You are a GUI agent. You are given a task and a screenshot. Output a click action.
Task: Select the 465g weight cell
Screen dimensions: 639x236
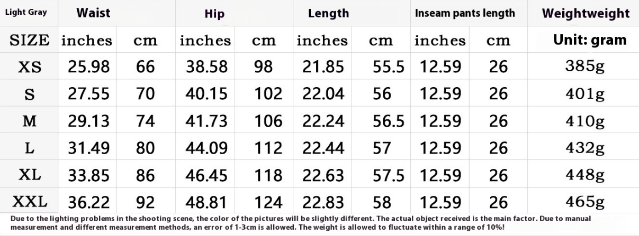pyautogui.click(x=586, y=202)
